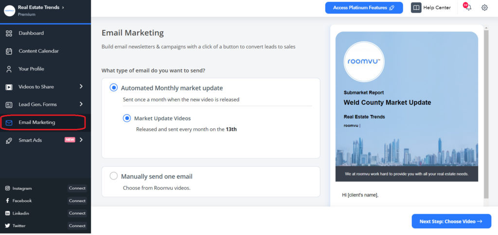Expand the Videos to Share submenu
This screenshot has width=498, height=235.
tap(81, 87)
